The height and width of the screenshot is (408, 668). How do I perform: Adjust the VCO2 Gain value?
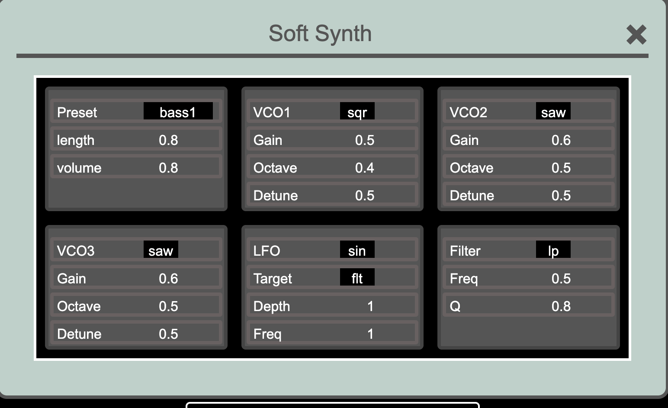[x=561, y=140]
